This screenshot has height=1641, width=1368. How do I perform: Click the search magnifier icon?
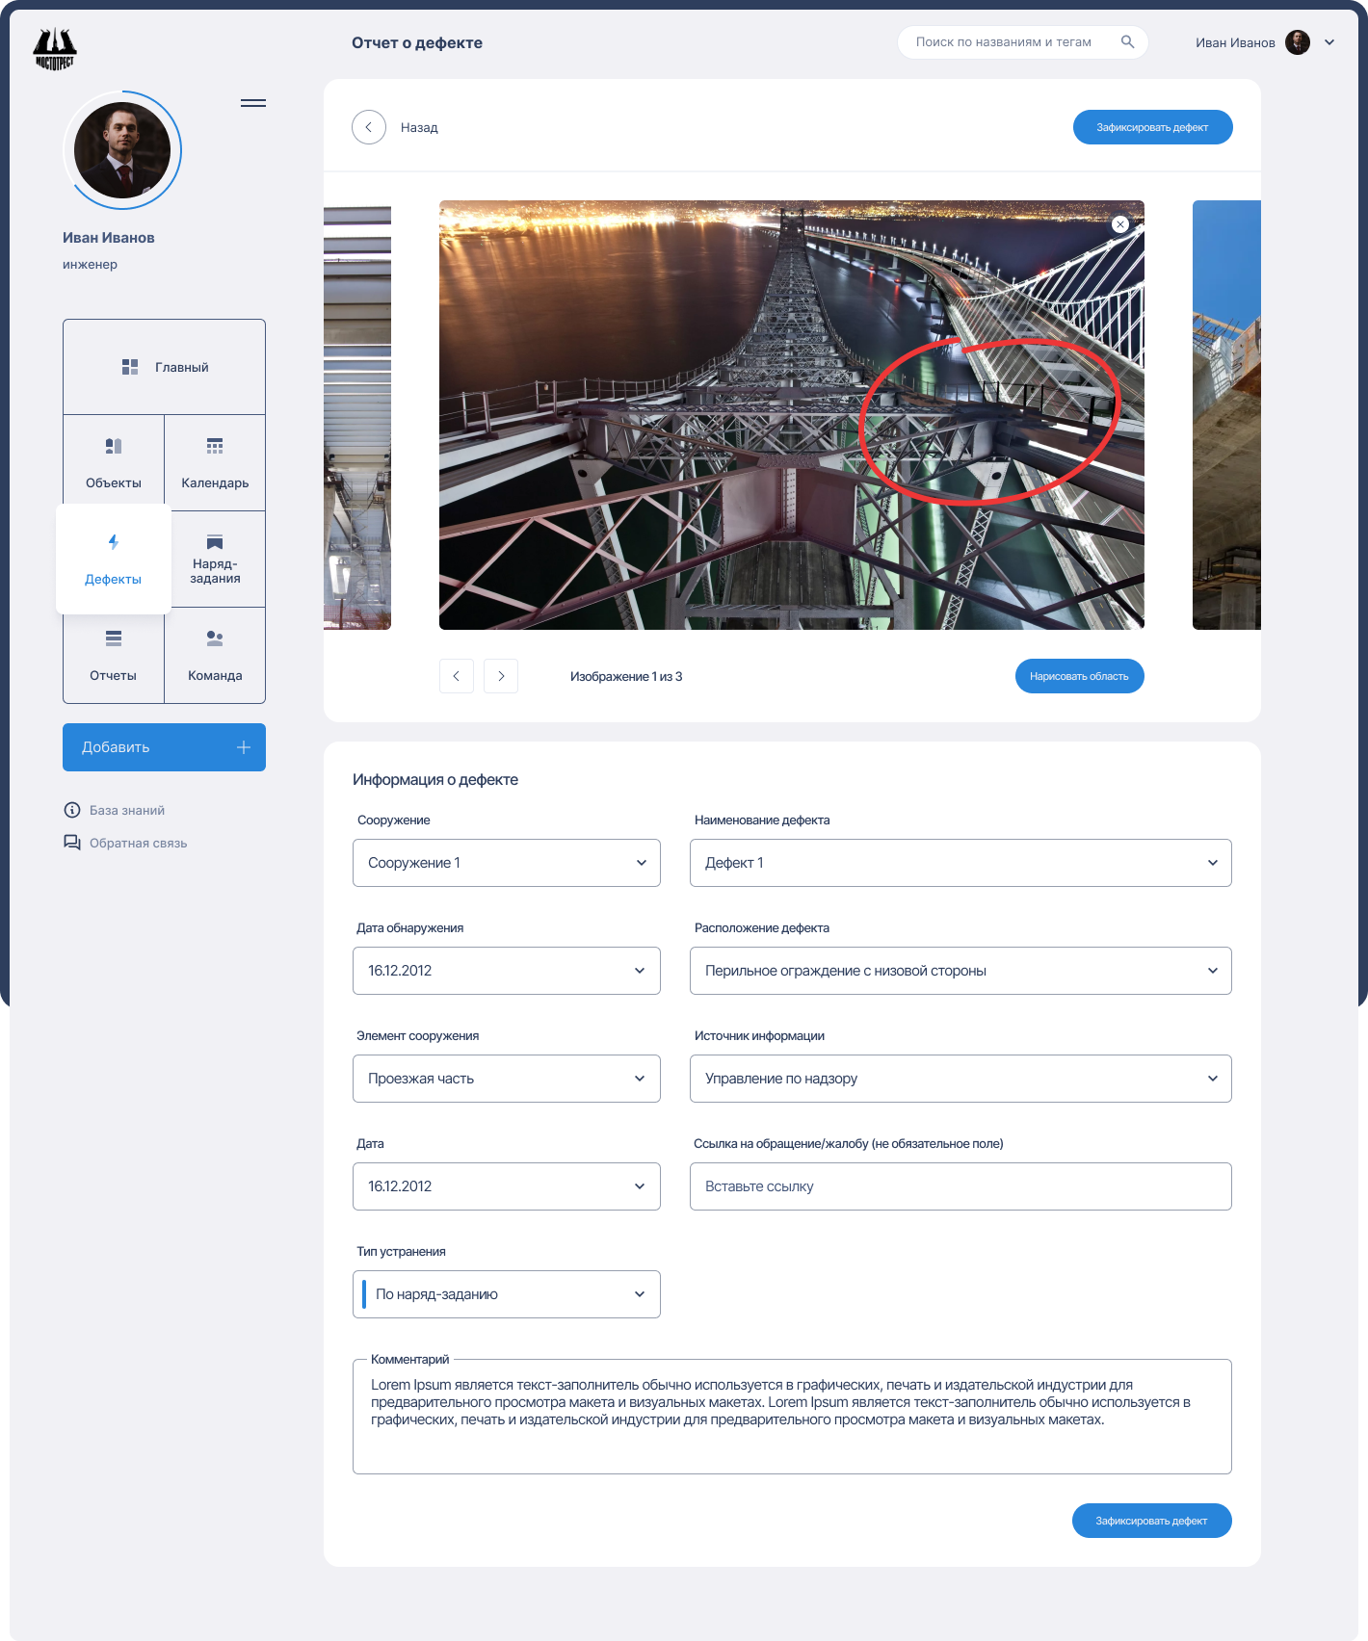[x=1127, y=41]
